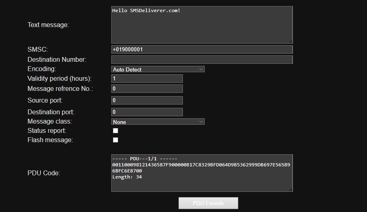This screenshot has width=367, height=212.
Task: Click the 'Hello SMSDeliverer.com!' message text
Action: tap(146, 10)
